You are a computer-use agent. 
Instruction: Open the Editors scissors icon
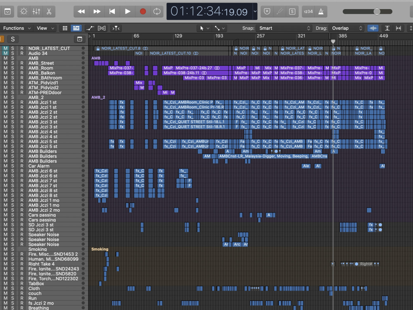49,11
